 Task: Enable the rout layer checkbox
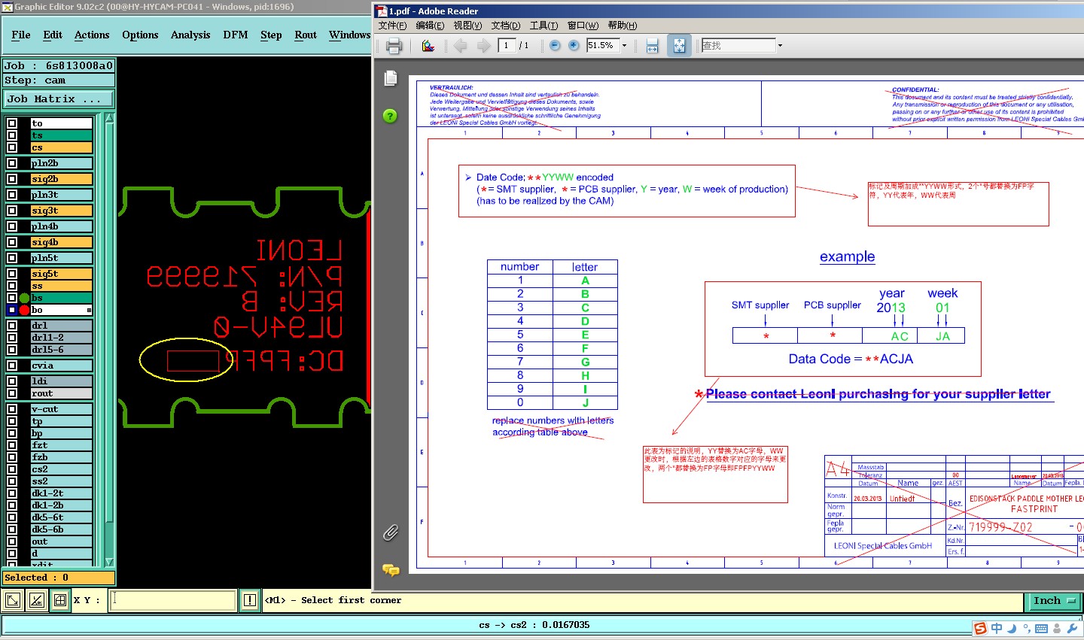12,393
